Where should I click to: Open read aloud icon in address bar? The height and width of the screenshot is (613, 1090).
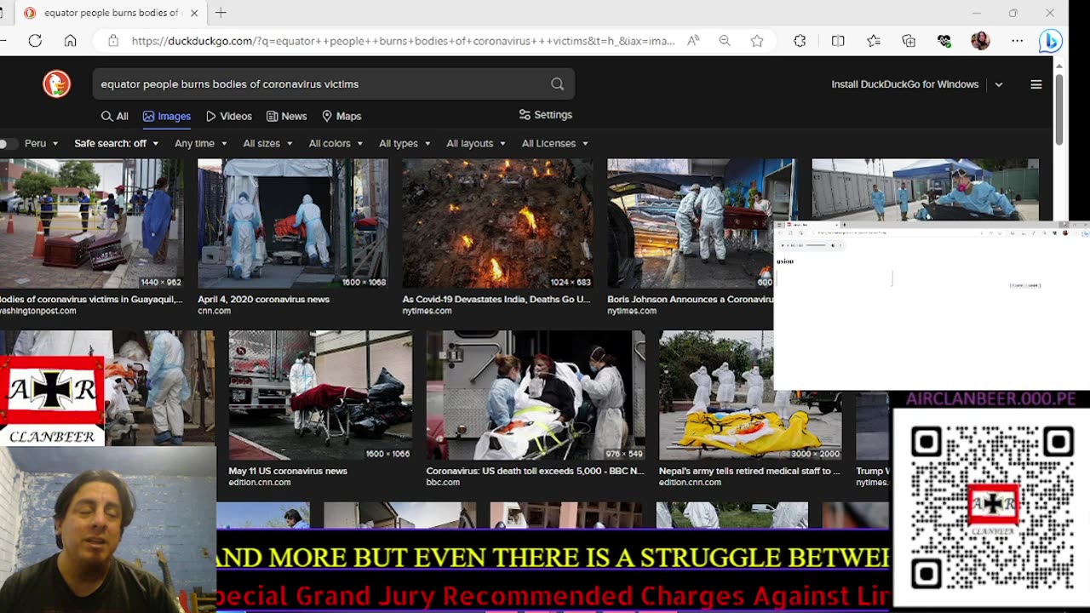(693, 41)
